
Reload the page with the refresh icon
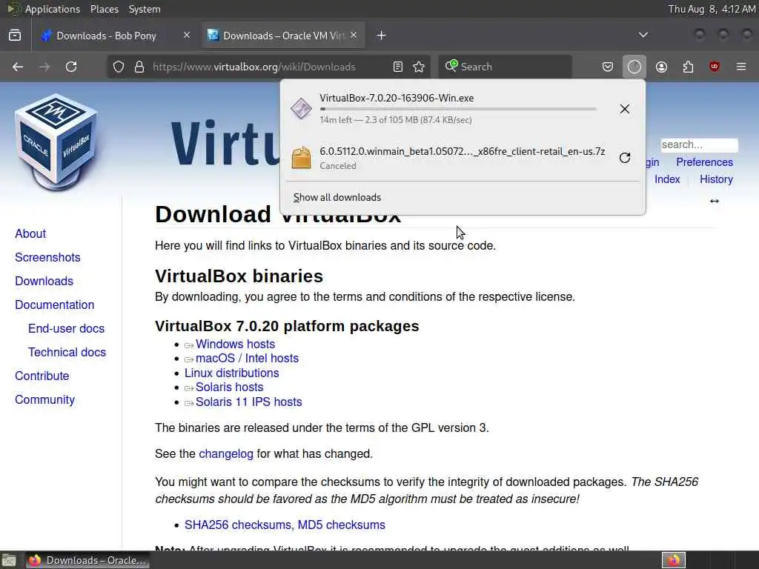click(71, 67)
